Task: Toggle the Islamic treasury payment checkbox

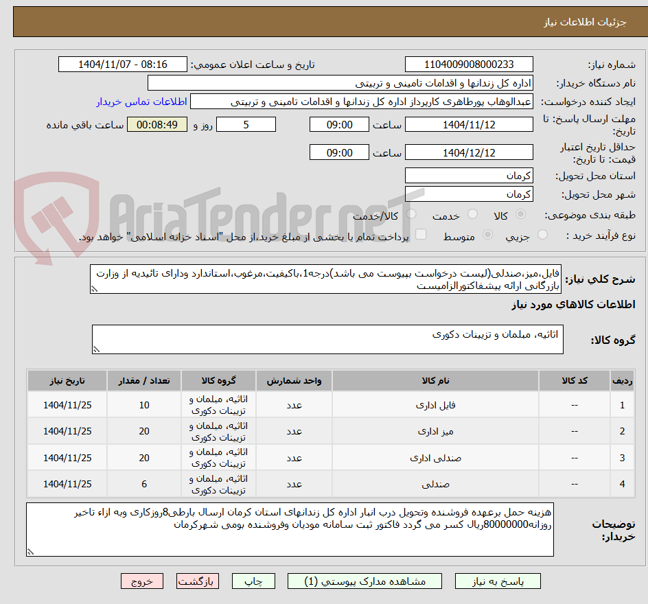Action: pos(421,234)
